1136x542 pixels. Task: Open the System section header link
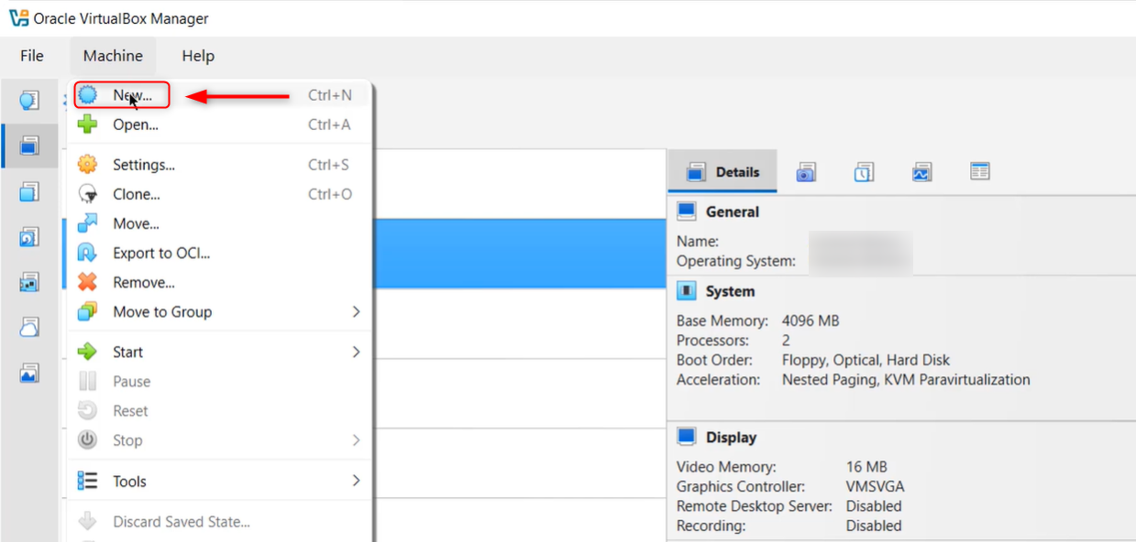tap(730, 291)
